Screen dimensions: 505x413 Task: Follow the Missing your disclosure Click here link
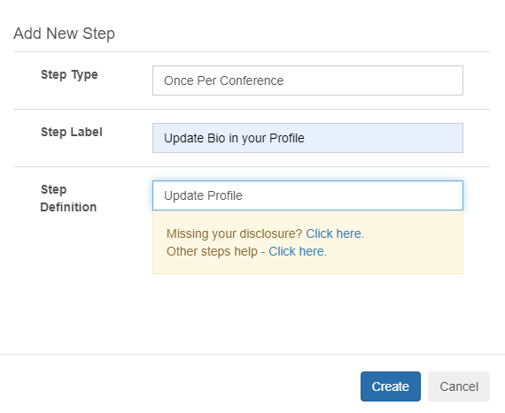335,233
